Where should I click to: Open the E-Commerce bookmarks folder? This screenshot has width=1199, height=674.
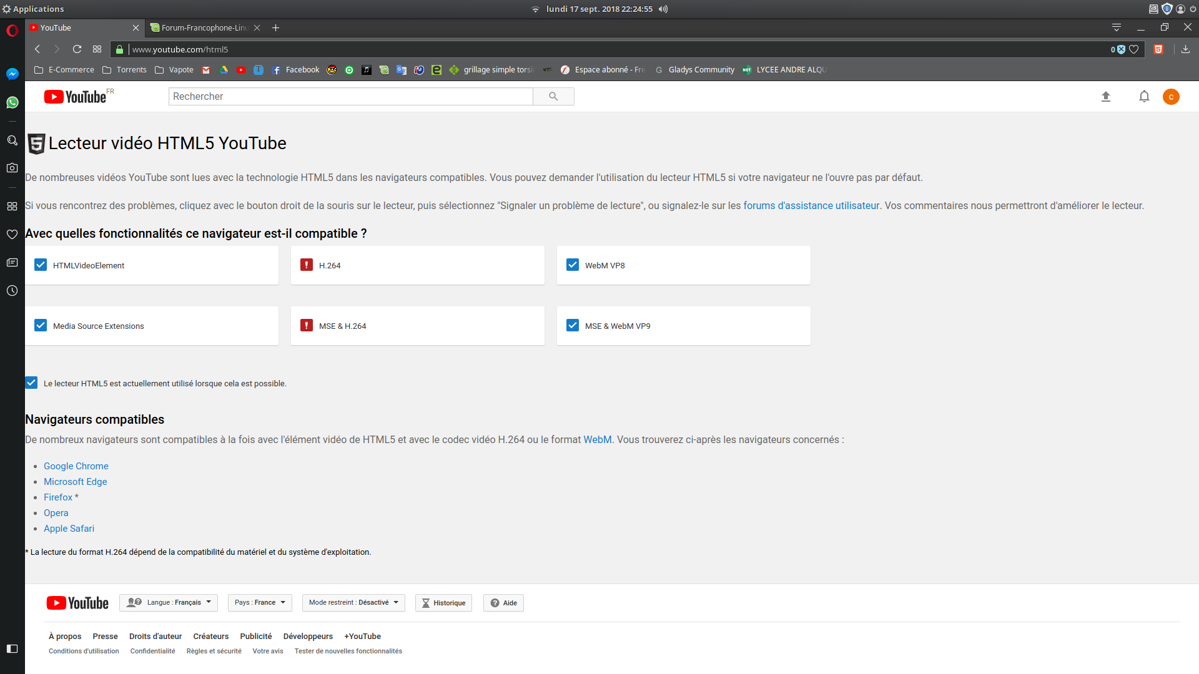64,70
